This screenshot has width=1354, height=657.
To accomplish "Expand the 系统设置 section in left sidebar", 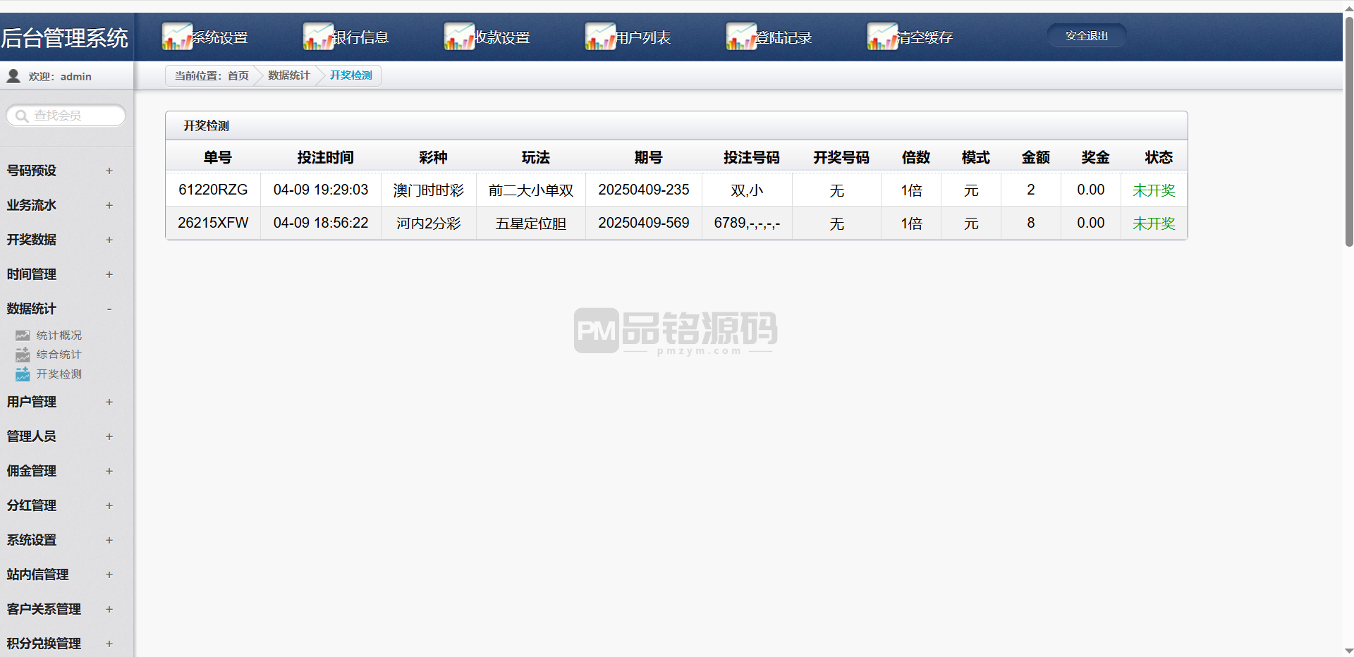I will tap(109, 540).
